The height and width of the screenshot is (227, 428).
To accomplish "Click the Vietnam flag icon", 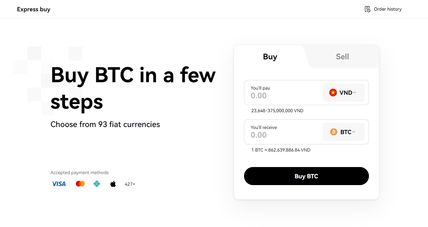I will point(333,93).
